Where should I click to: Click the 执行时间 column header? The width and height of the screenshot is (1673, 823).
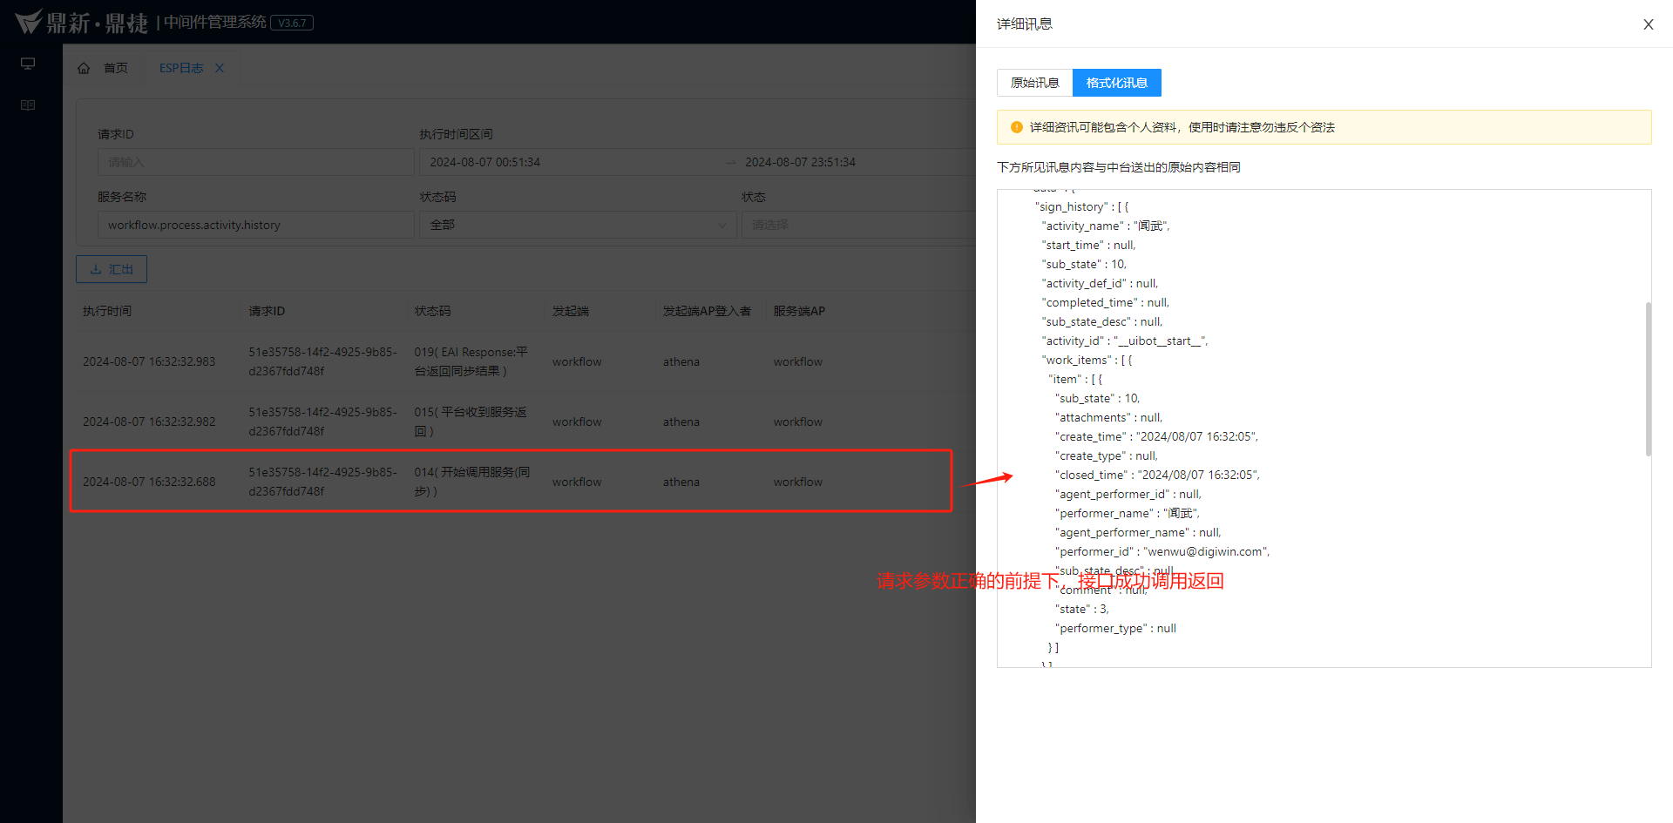pos(107,311)
